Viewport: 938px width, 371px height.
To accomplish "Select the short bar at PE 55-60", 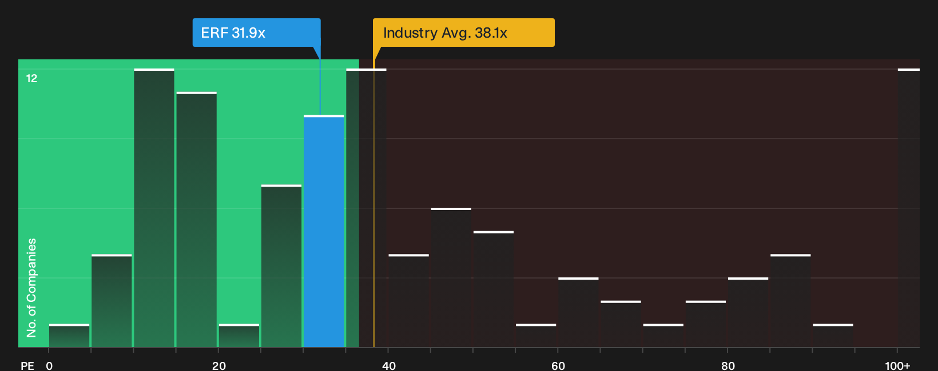I will (536, 336).
